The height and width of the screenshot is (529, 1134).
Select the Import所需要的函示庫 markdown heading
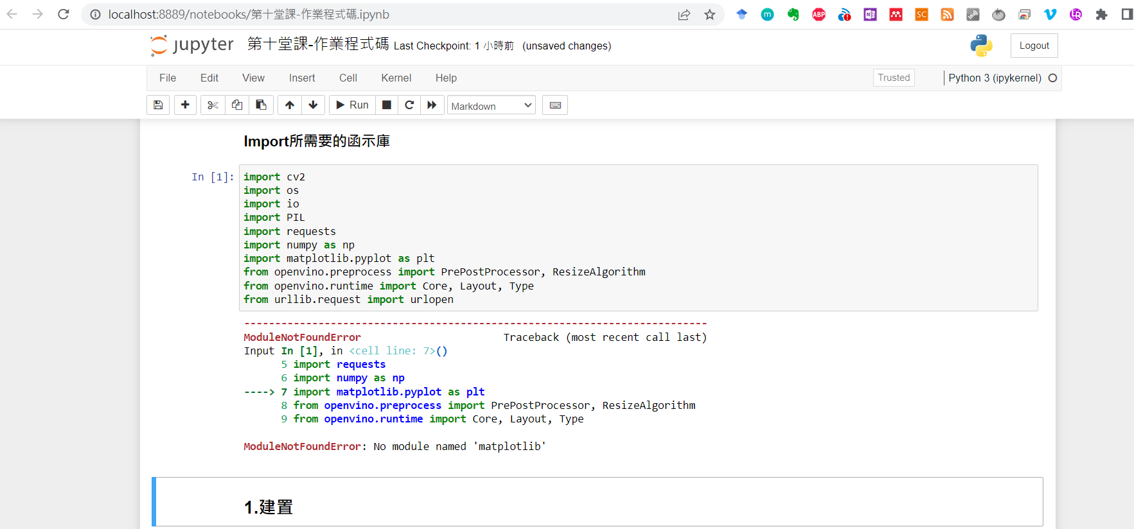tap(317, 141)
